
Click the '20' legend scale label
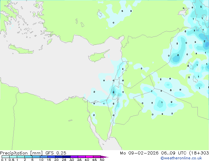tap(56, 160)
